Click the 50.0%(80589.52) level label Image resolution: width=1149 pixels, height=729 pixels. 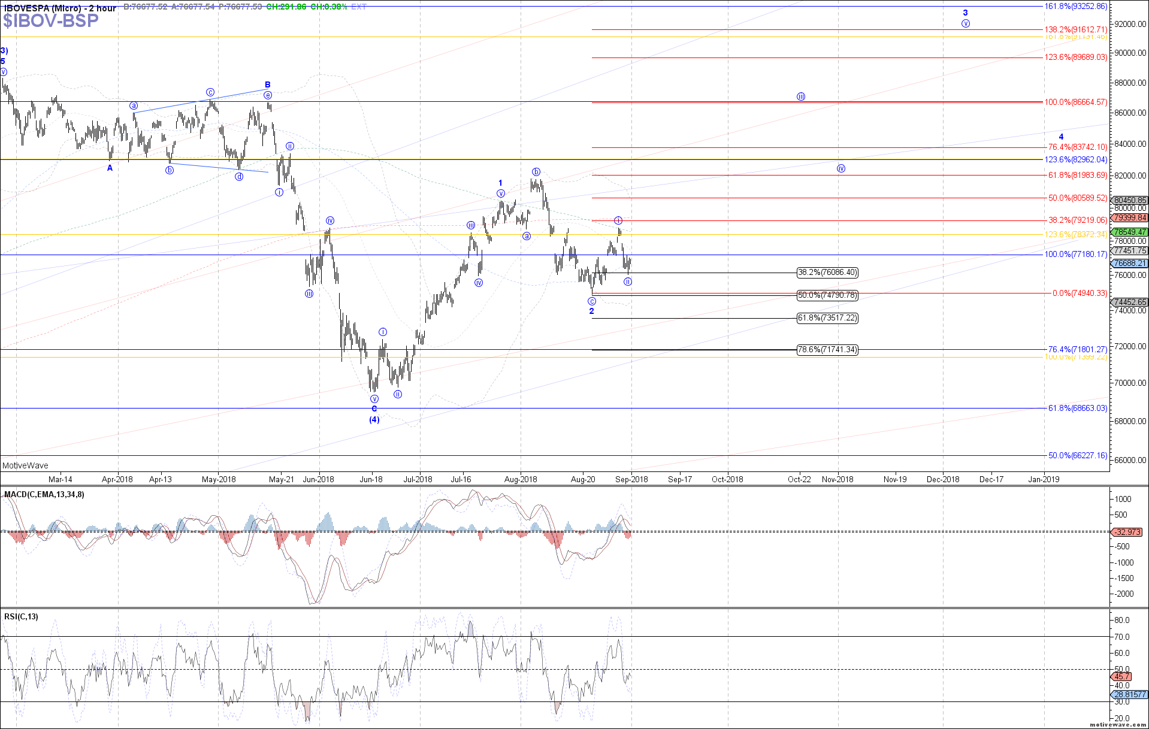tap(1078, 198)
